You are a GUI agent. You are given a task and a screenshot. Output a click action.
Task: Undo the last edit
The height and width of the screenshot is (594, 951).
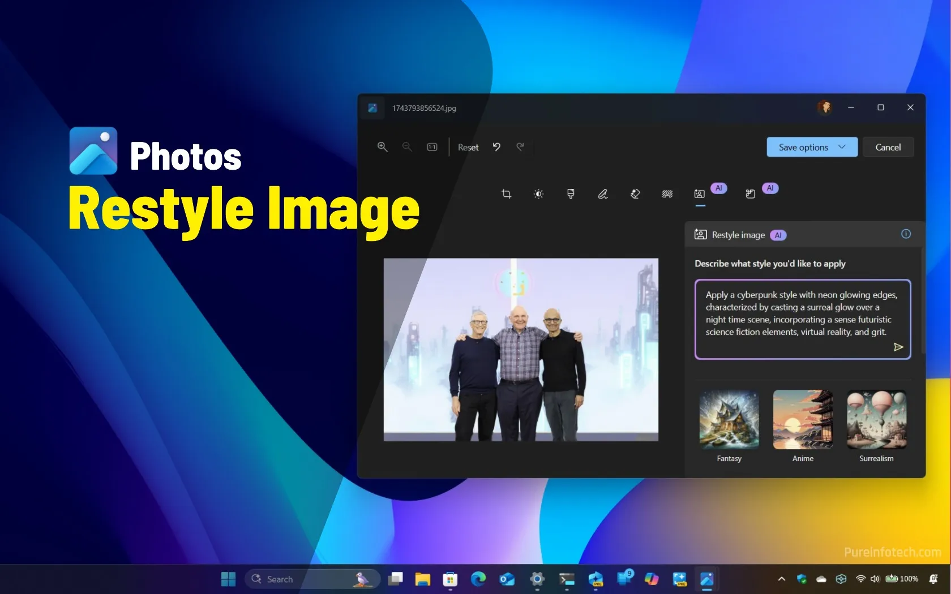click(496, 147)
